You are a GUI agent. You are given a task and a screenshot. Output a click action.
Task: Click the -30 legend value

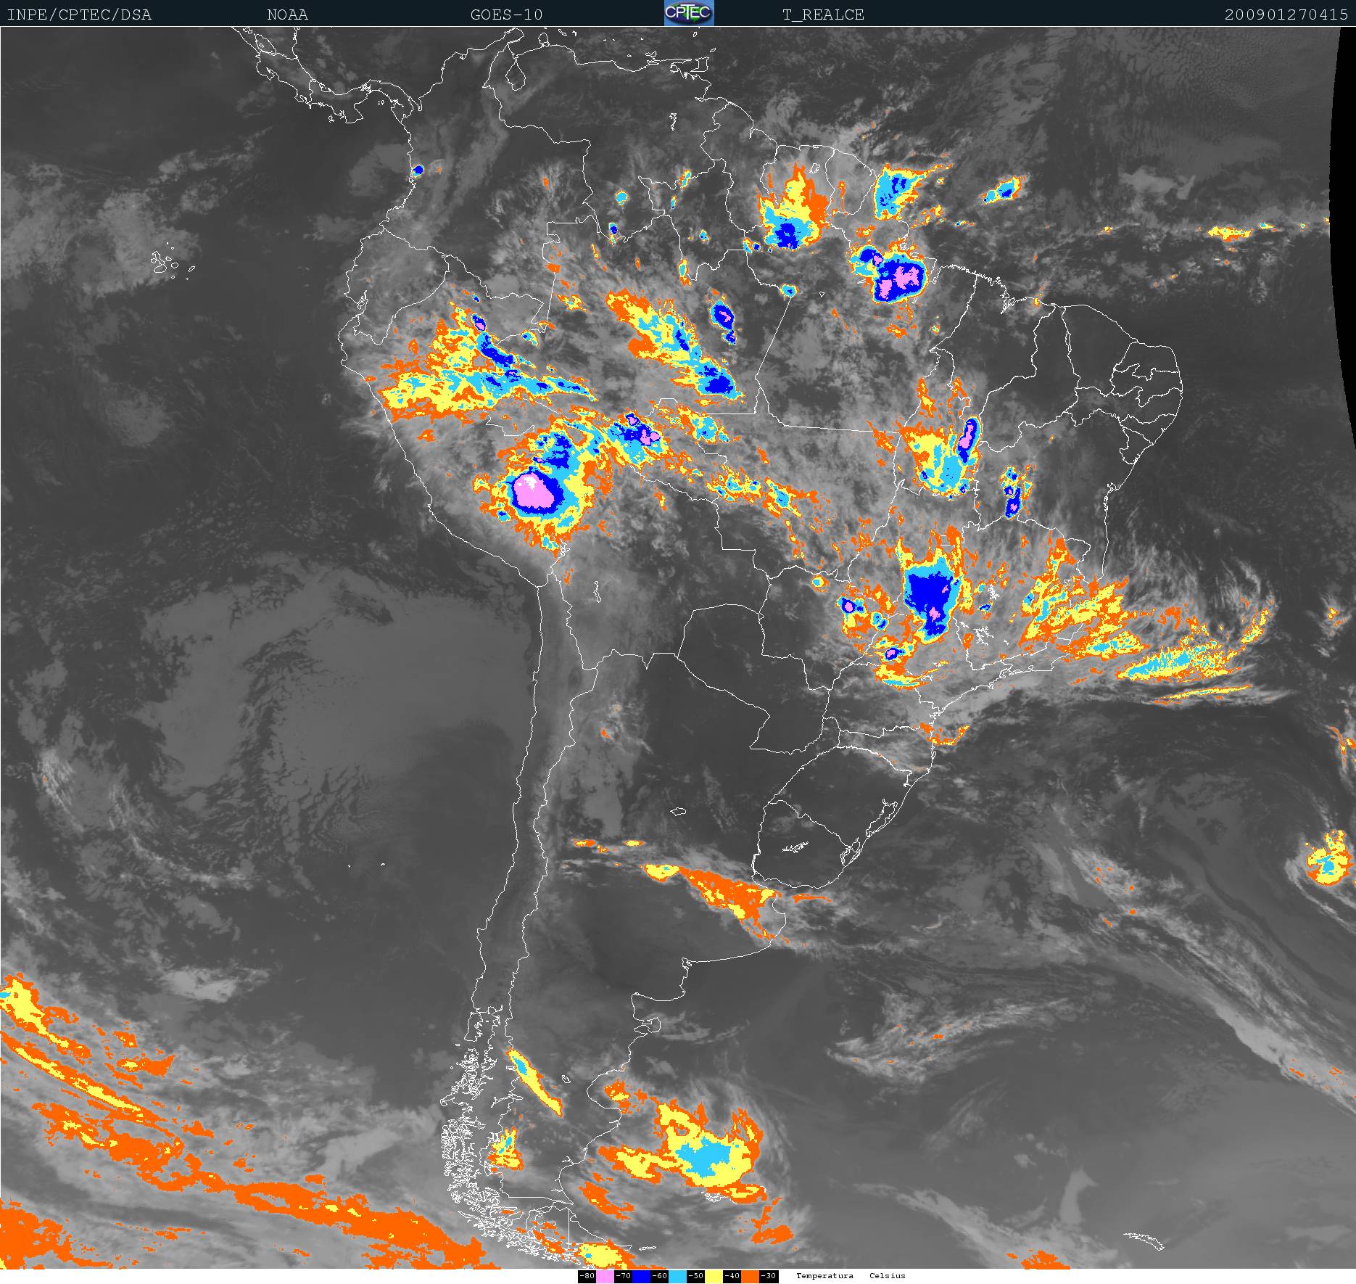pyautogui.click(x=769, y=1276)
